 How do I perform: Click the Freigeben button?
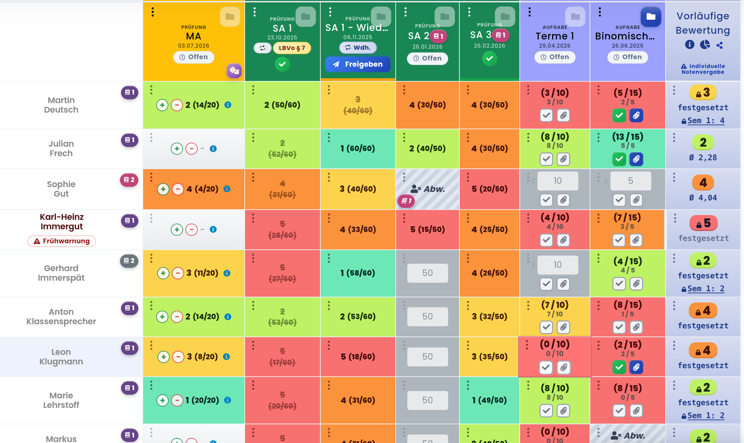[x=358, y=64]
